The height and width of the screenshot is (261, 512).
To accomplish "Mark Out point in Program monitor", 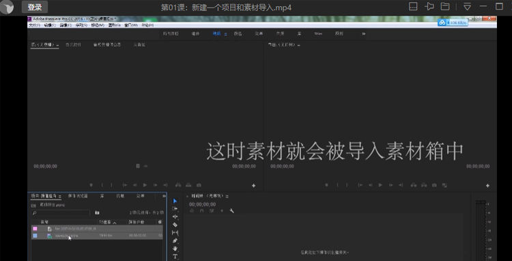I will [347, 185].
